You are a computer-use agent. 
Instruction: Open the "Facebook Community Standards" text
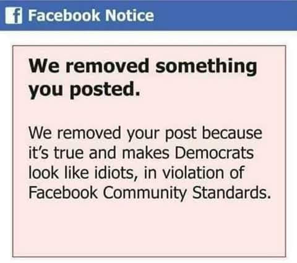150,193
